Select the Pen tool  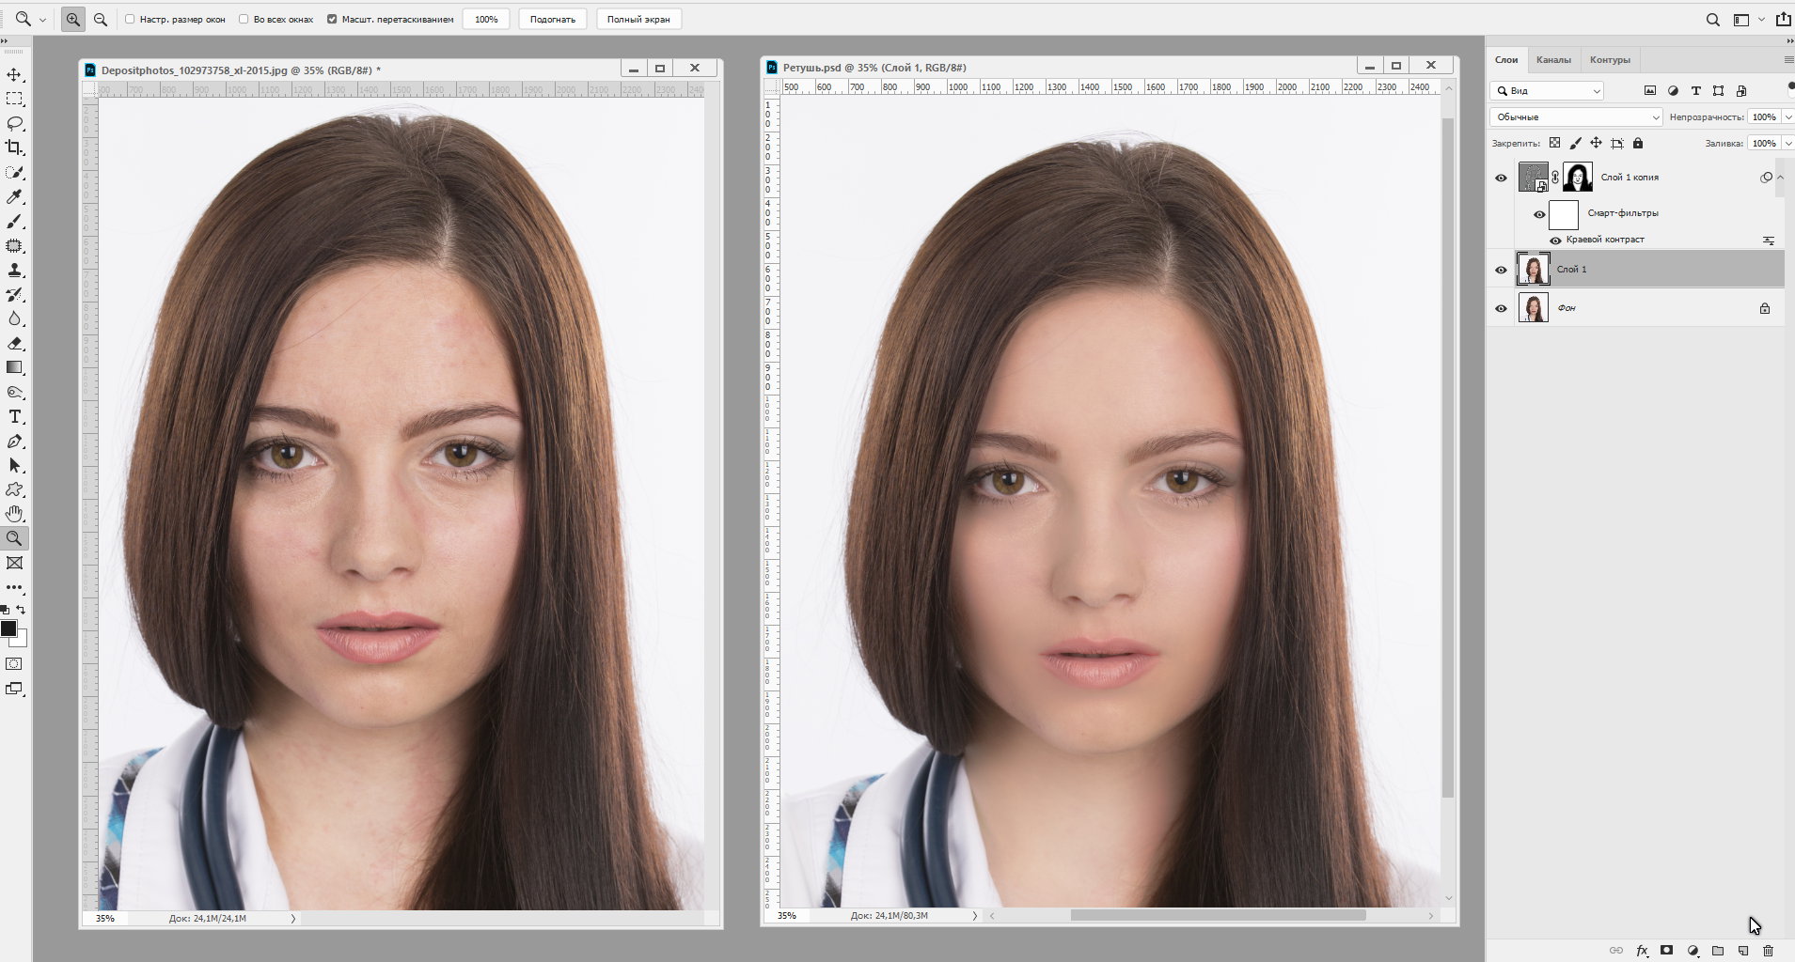click(14, 442)
